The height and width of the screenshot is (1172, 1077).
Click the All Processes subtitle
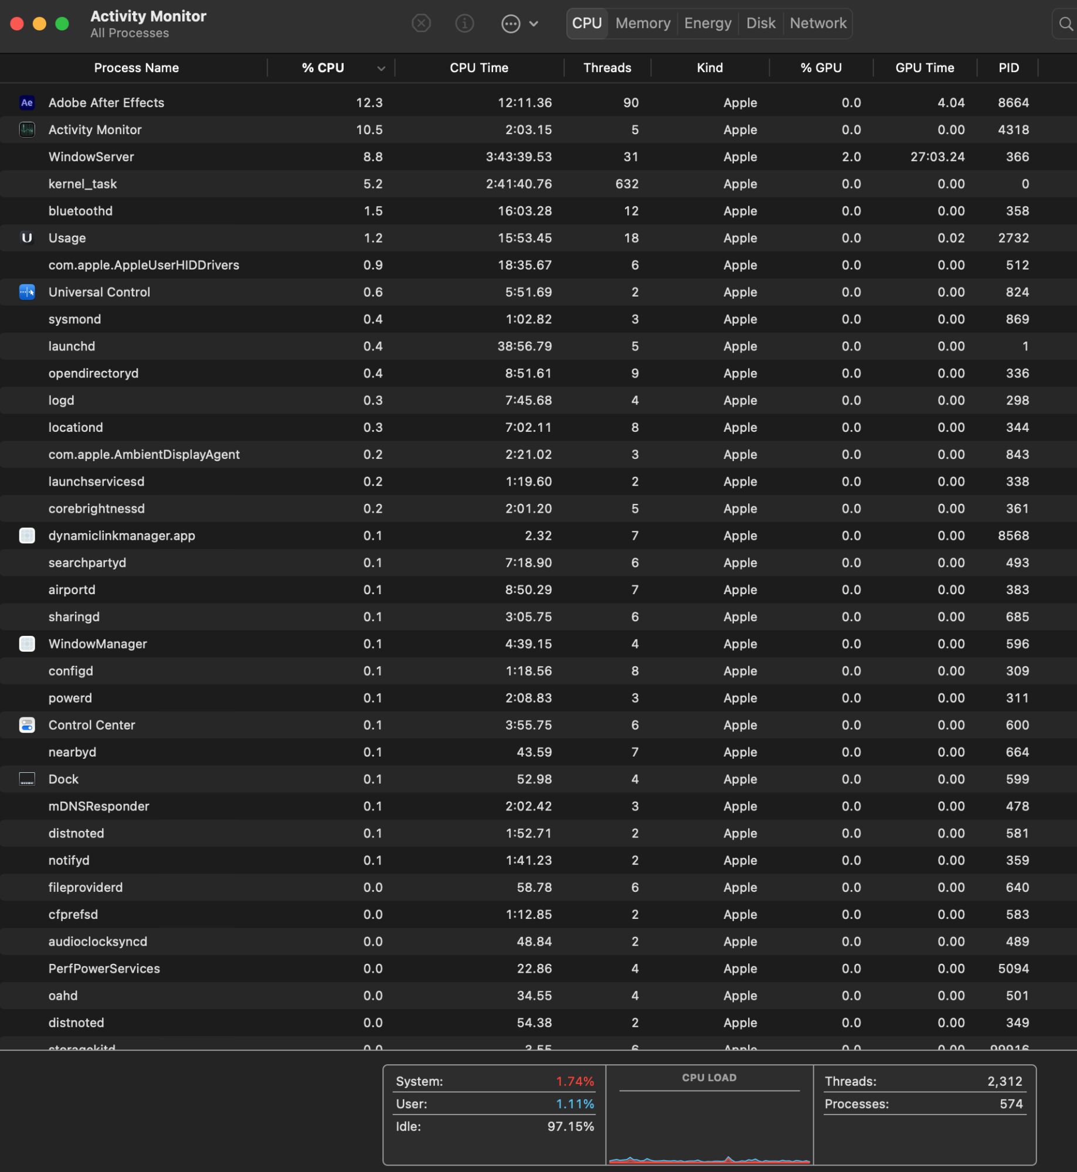coord(130,33)
